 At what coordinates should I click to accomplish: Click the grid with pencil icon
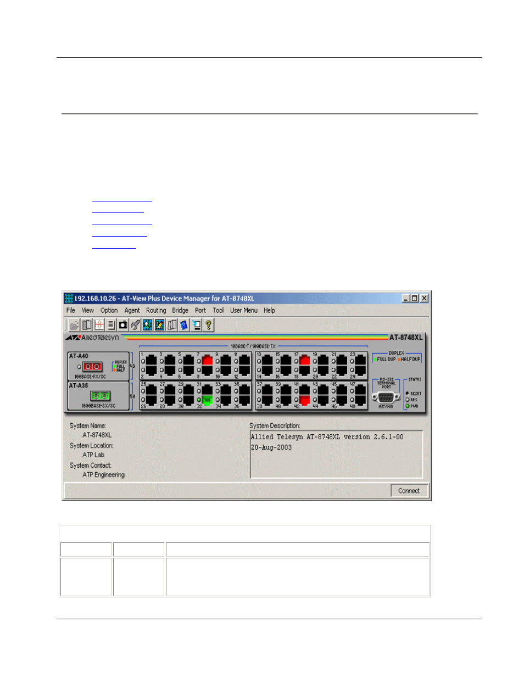[x=159, y=325]
